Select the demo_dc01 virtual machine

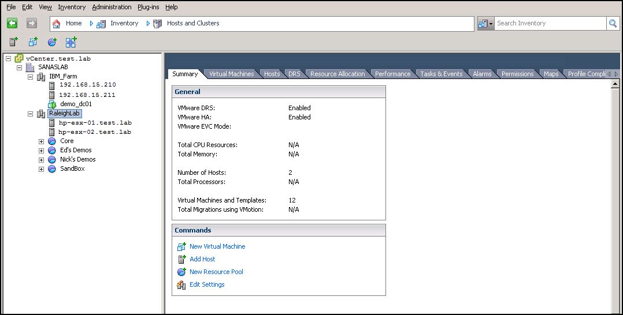tap(75, 104)
